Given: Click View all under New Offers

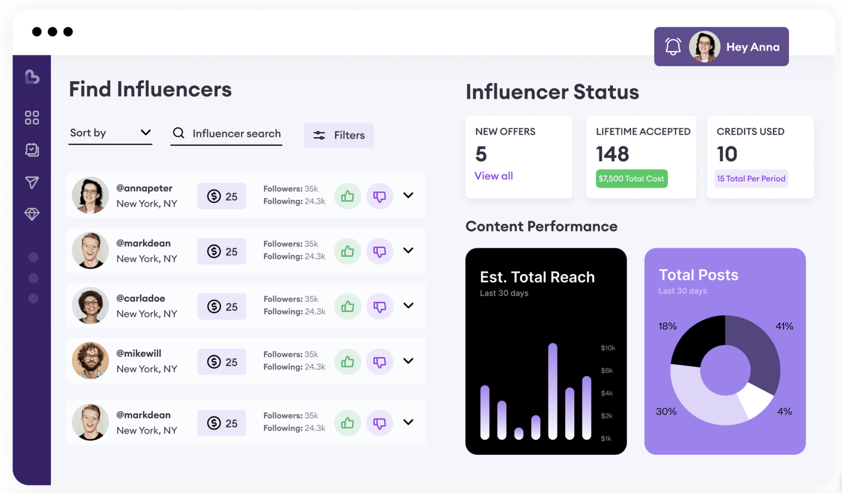Looking at the screenshot, I should click(493, 176).
